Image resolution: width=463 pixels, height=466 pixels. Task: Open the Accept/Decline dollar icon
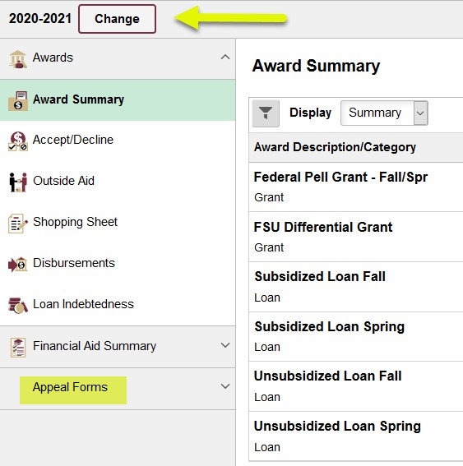(18, 141)
